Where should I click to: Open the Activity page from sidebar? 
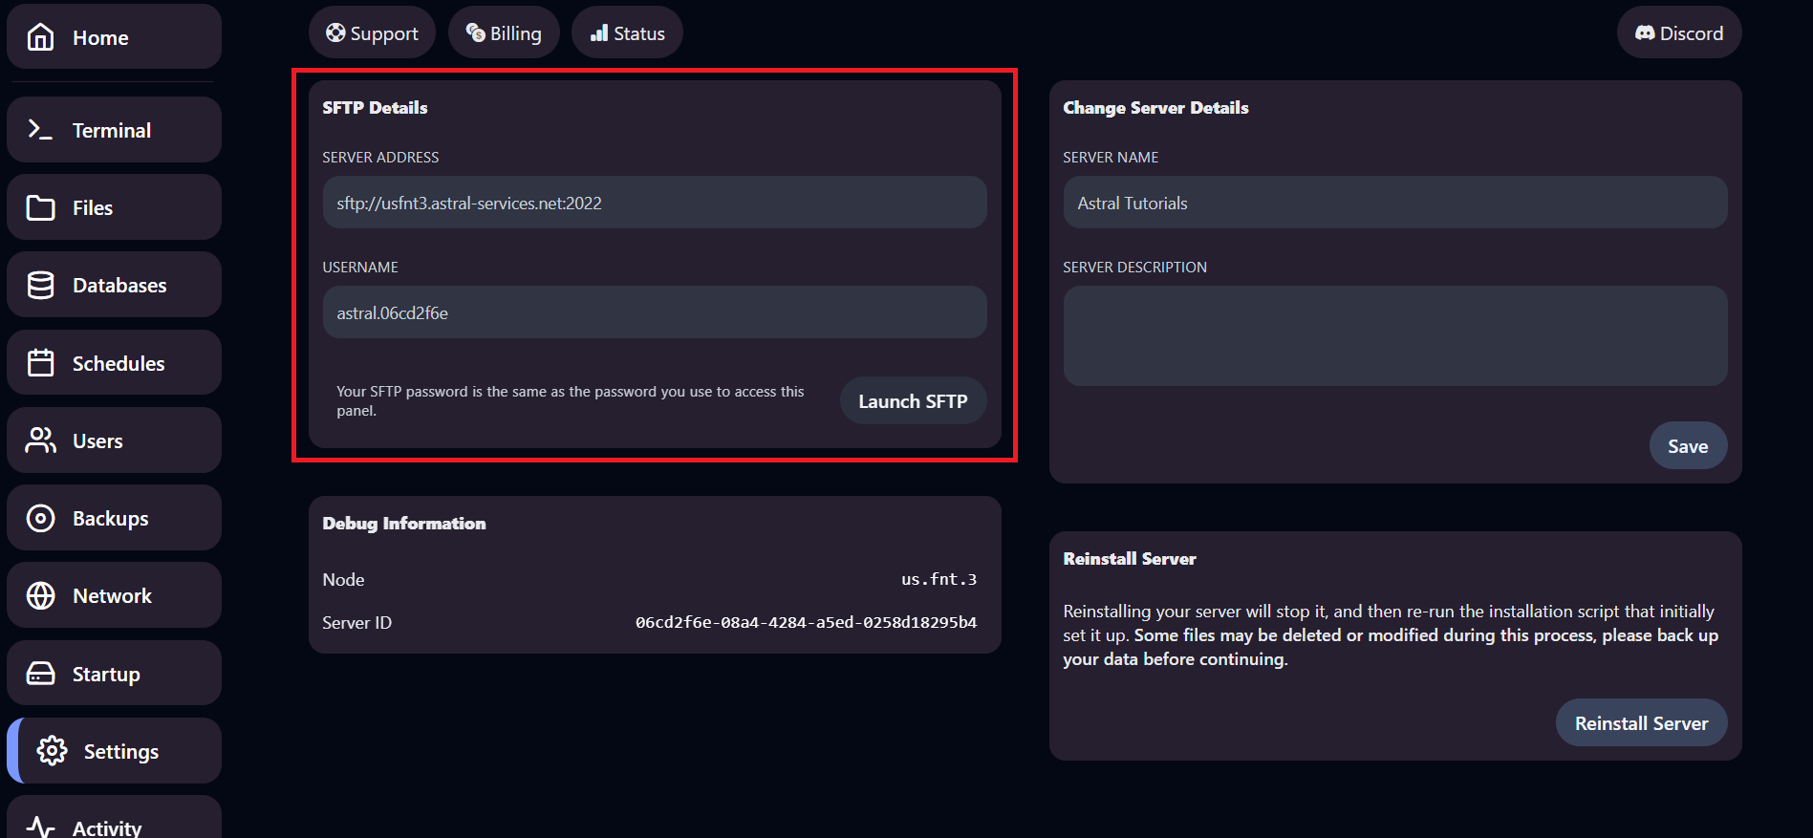click(106, 826)
